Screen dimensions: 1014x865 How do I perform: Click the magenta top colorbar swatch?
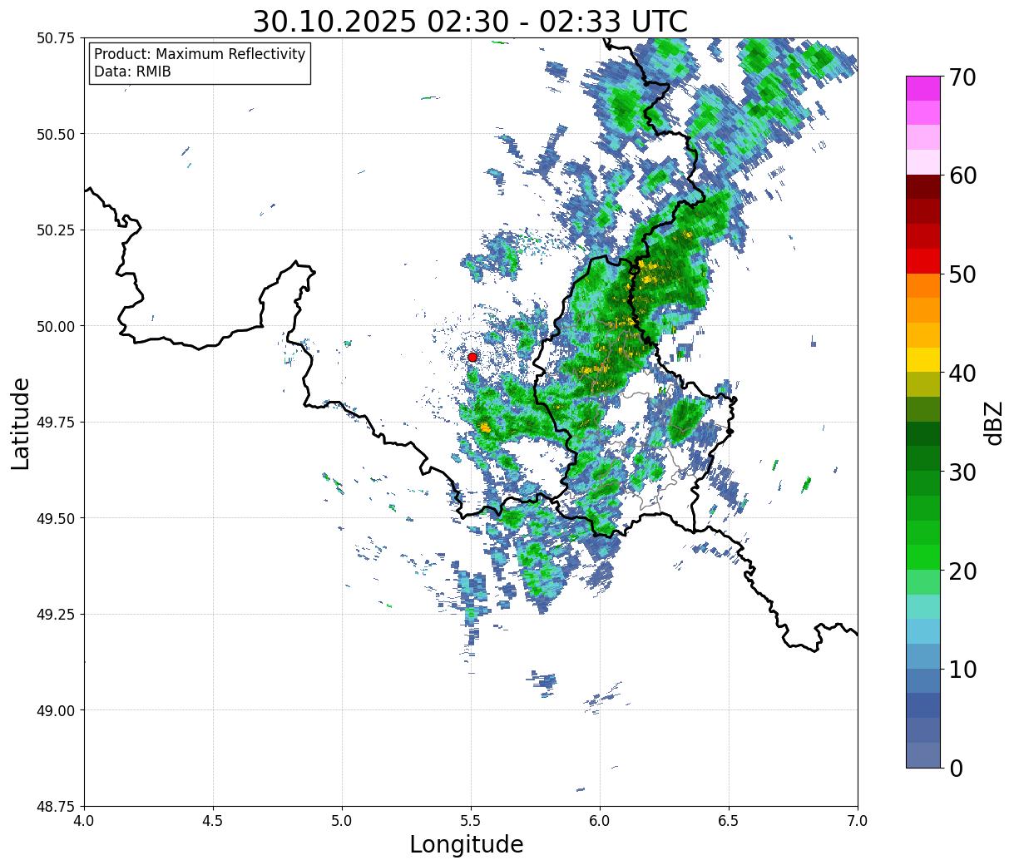click(x=923, y=88)
